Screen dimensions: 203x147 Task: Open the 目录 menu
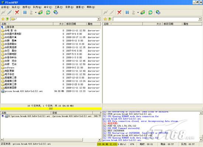coord(69,7)
